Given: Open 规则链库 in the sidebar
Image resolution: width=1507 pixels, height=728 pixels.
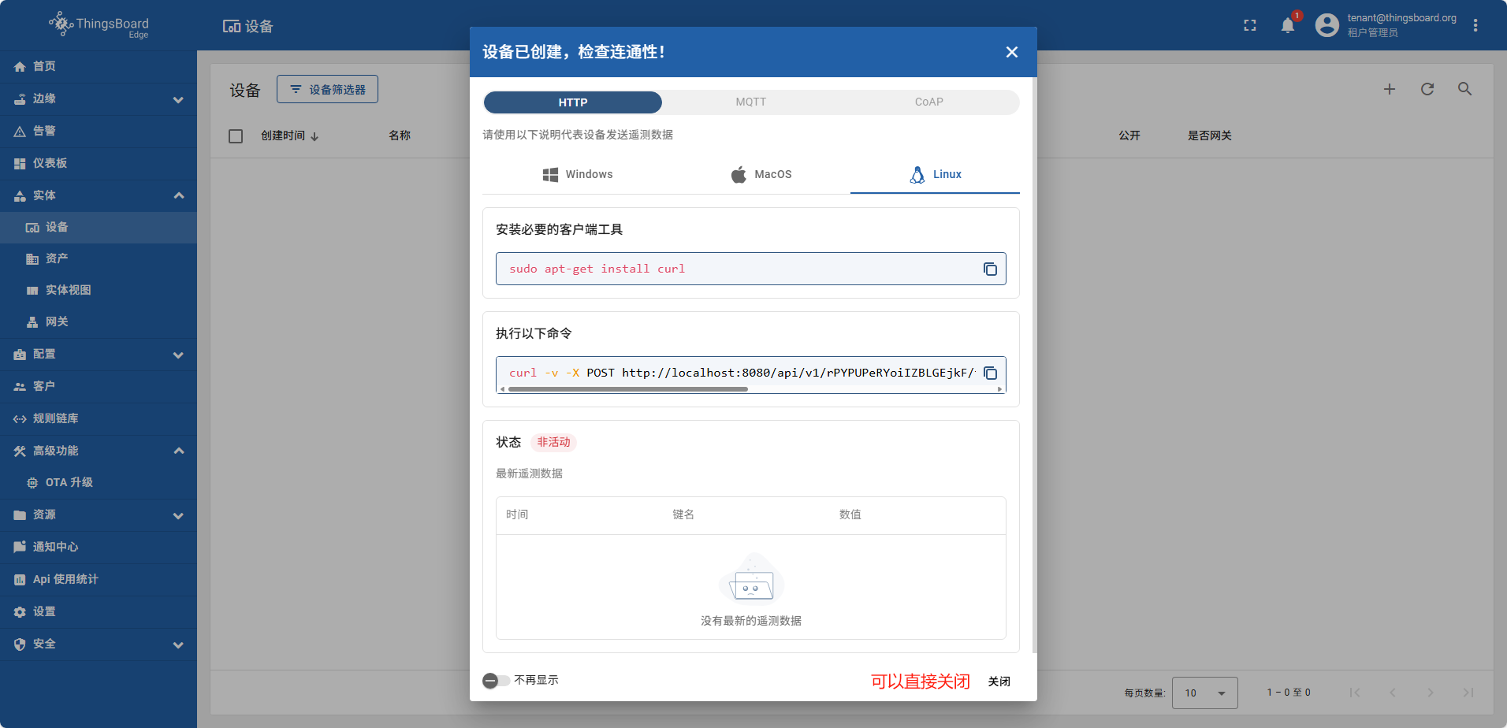Looking at the screenshot, I should 55,418.
